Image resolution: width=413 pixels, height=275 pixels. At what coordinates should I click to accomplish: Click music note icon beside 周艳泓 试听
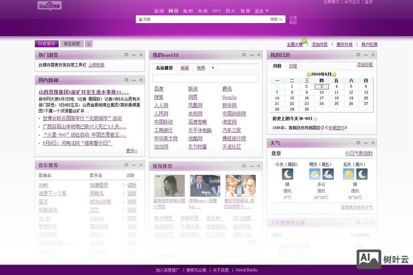[x=124, y=193]
